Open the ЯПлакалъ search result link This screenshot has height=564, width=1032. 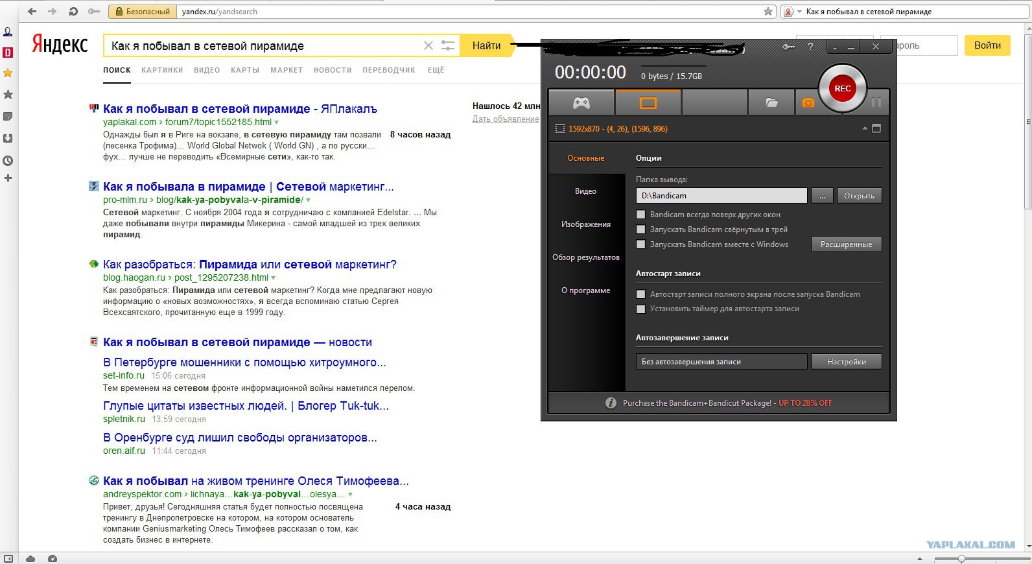(240, 109)
